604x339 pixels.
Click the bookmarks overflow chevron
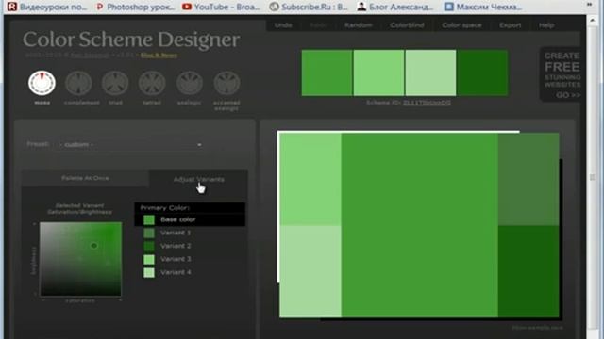pos(589,5)
